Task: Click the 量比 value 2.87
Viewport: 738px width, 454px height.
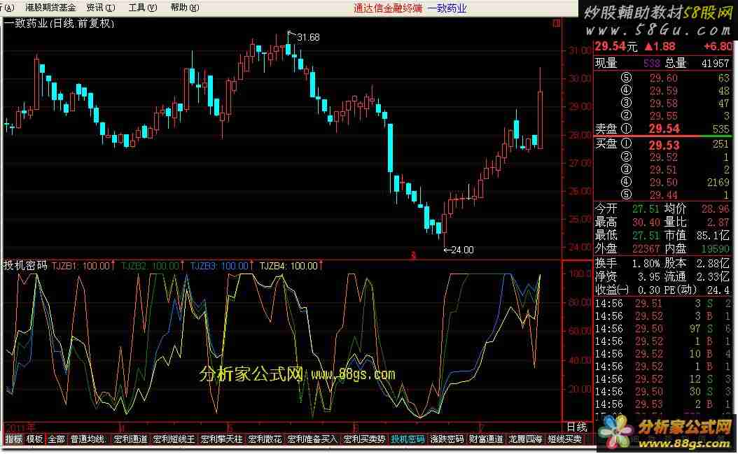Action: [x=718, y=222]
